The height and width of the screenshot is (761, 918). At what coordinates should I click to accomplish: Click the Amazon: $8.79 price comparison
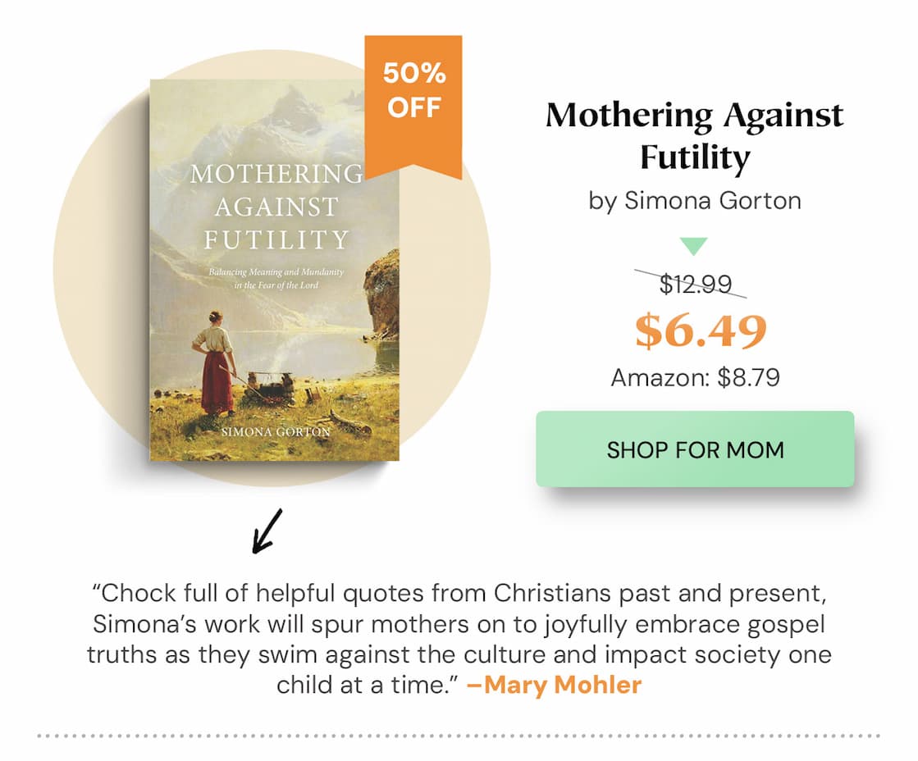tap(694, 379)
